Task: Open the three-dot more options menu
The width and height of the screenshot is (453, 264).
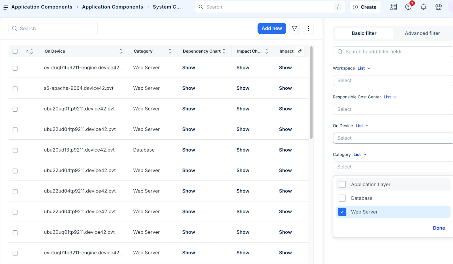Action: click(x=308, y=29)
